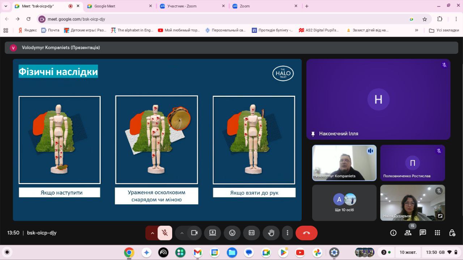Open the chat panel icon
The width and height of the screenshot is (463, 260).
(422, 233)
